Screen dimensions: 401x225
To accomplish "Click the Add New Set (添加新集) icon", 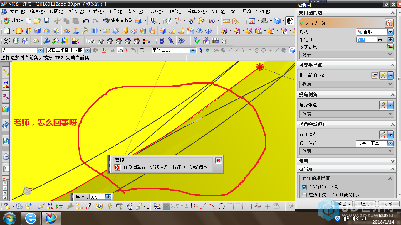I will pos(390,47).
